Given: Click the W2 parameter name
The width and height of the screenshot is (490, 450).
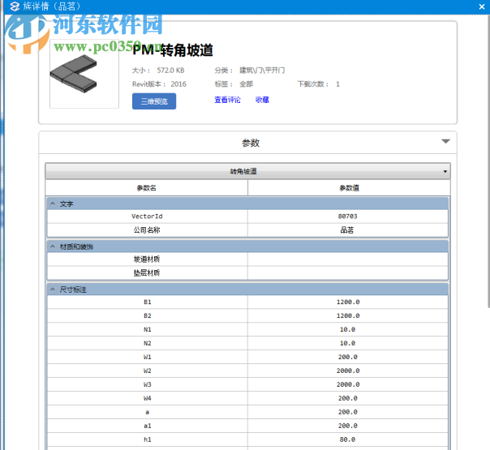Looking at the screenshot, I should (x=148, y=371).
